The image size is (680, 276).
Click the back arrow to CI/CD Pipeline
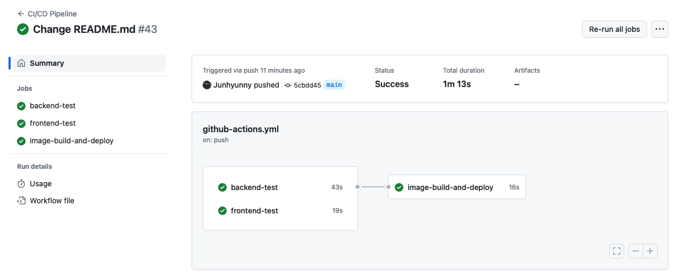(21, 14)
